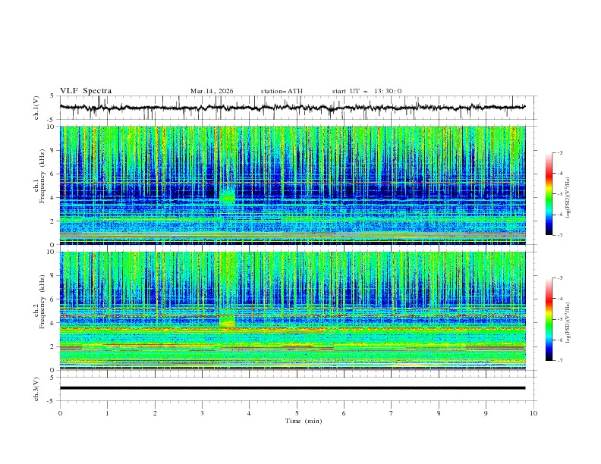
Task: Click the time axis tick label "9"
Action: coord(486,413)
